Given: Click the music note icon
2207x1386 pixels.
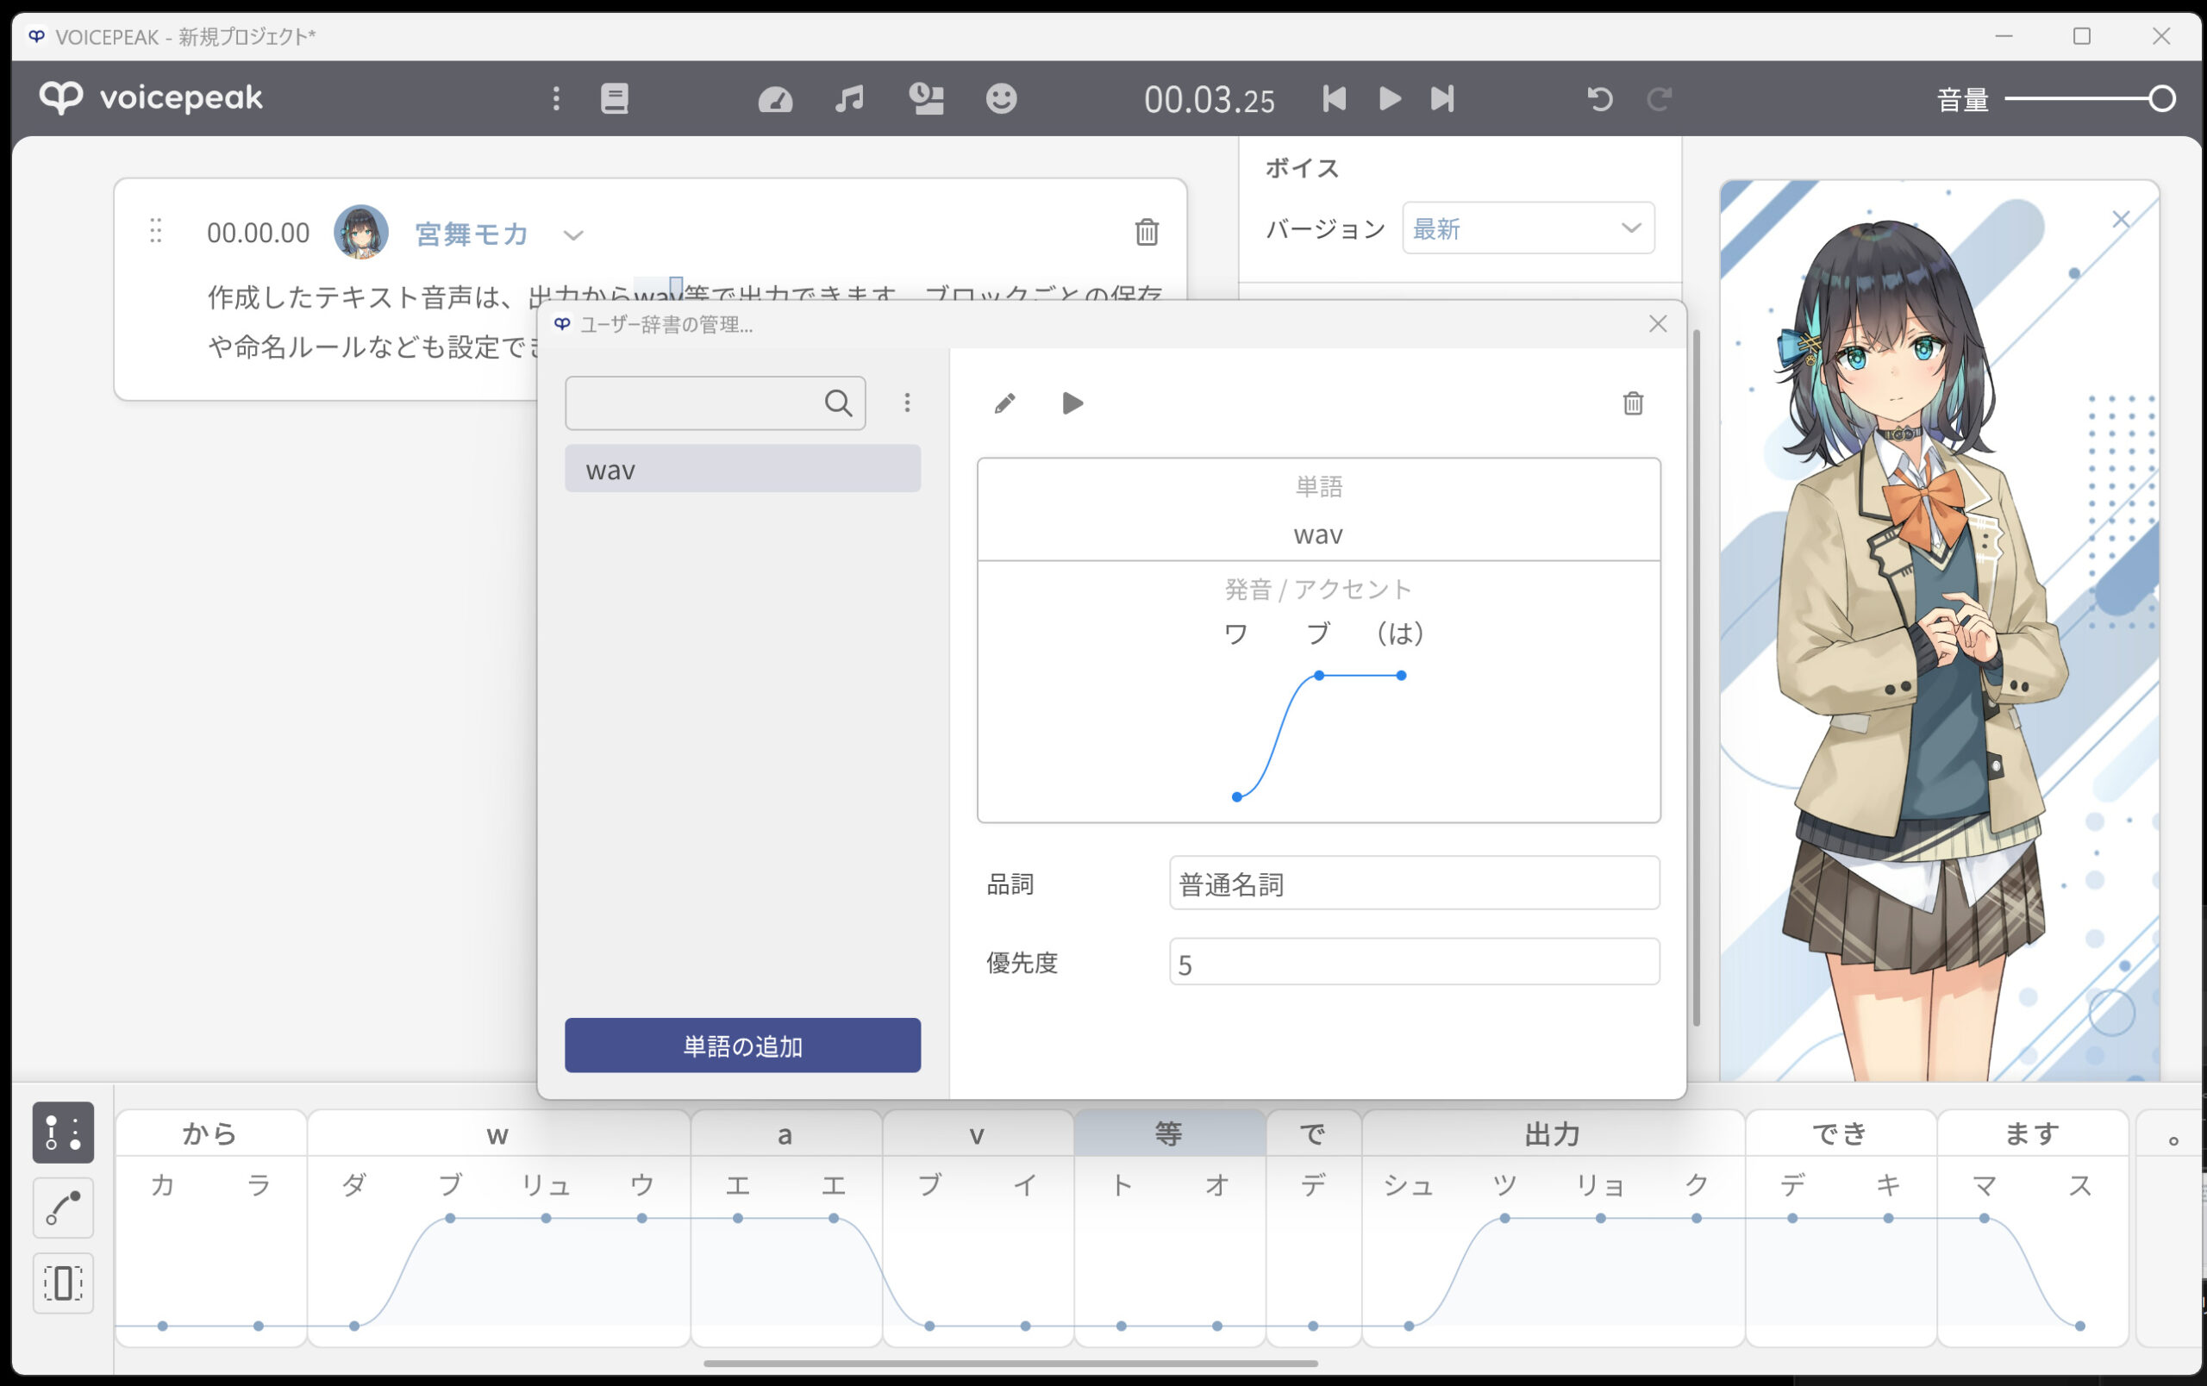Looking at the screenshot, I should coord(850,98).
